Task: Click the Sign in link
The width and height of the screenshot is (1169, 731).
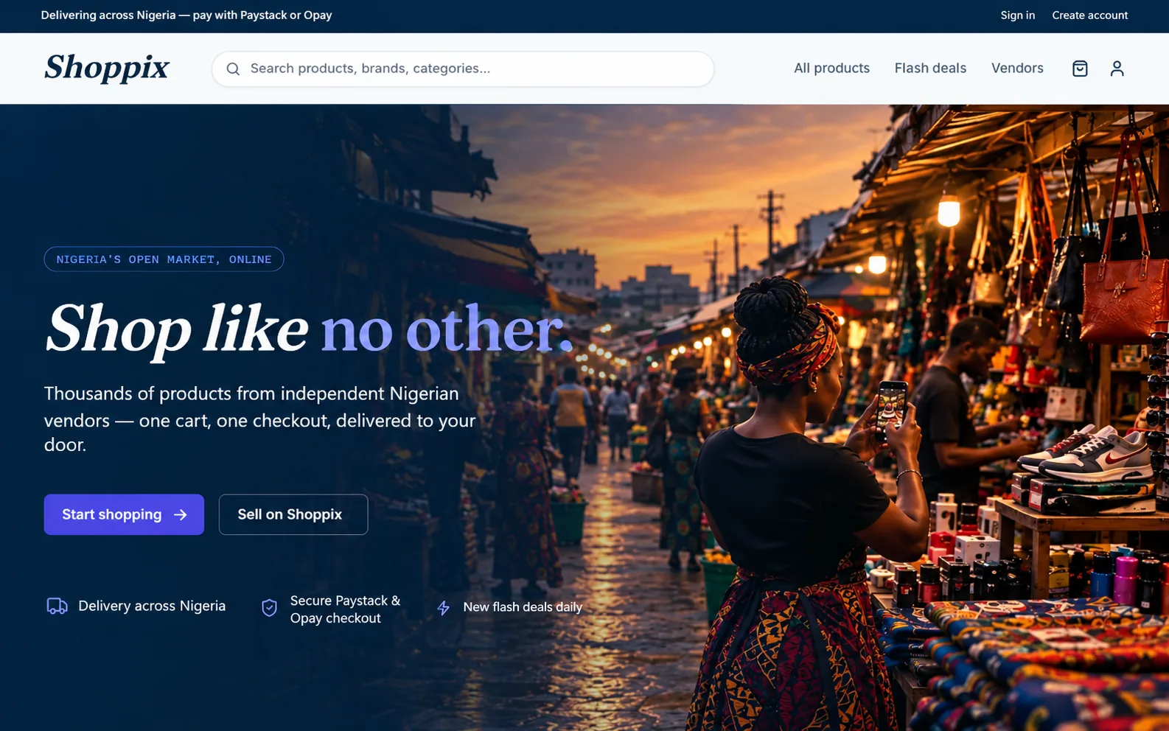Action: 1018,15
